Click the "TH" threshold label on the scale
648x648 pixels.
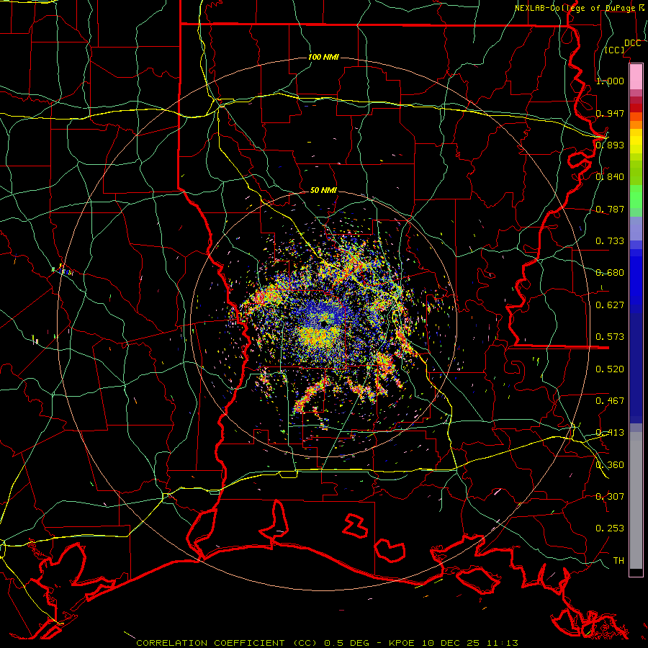coord(618,561)
